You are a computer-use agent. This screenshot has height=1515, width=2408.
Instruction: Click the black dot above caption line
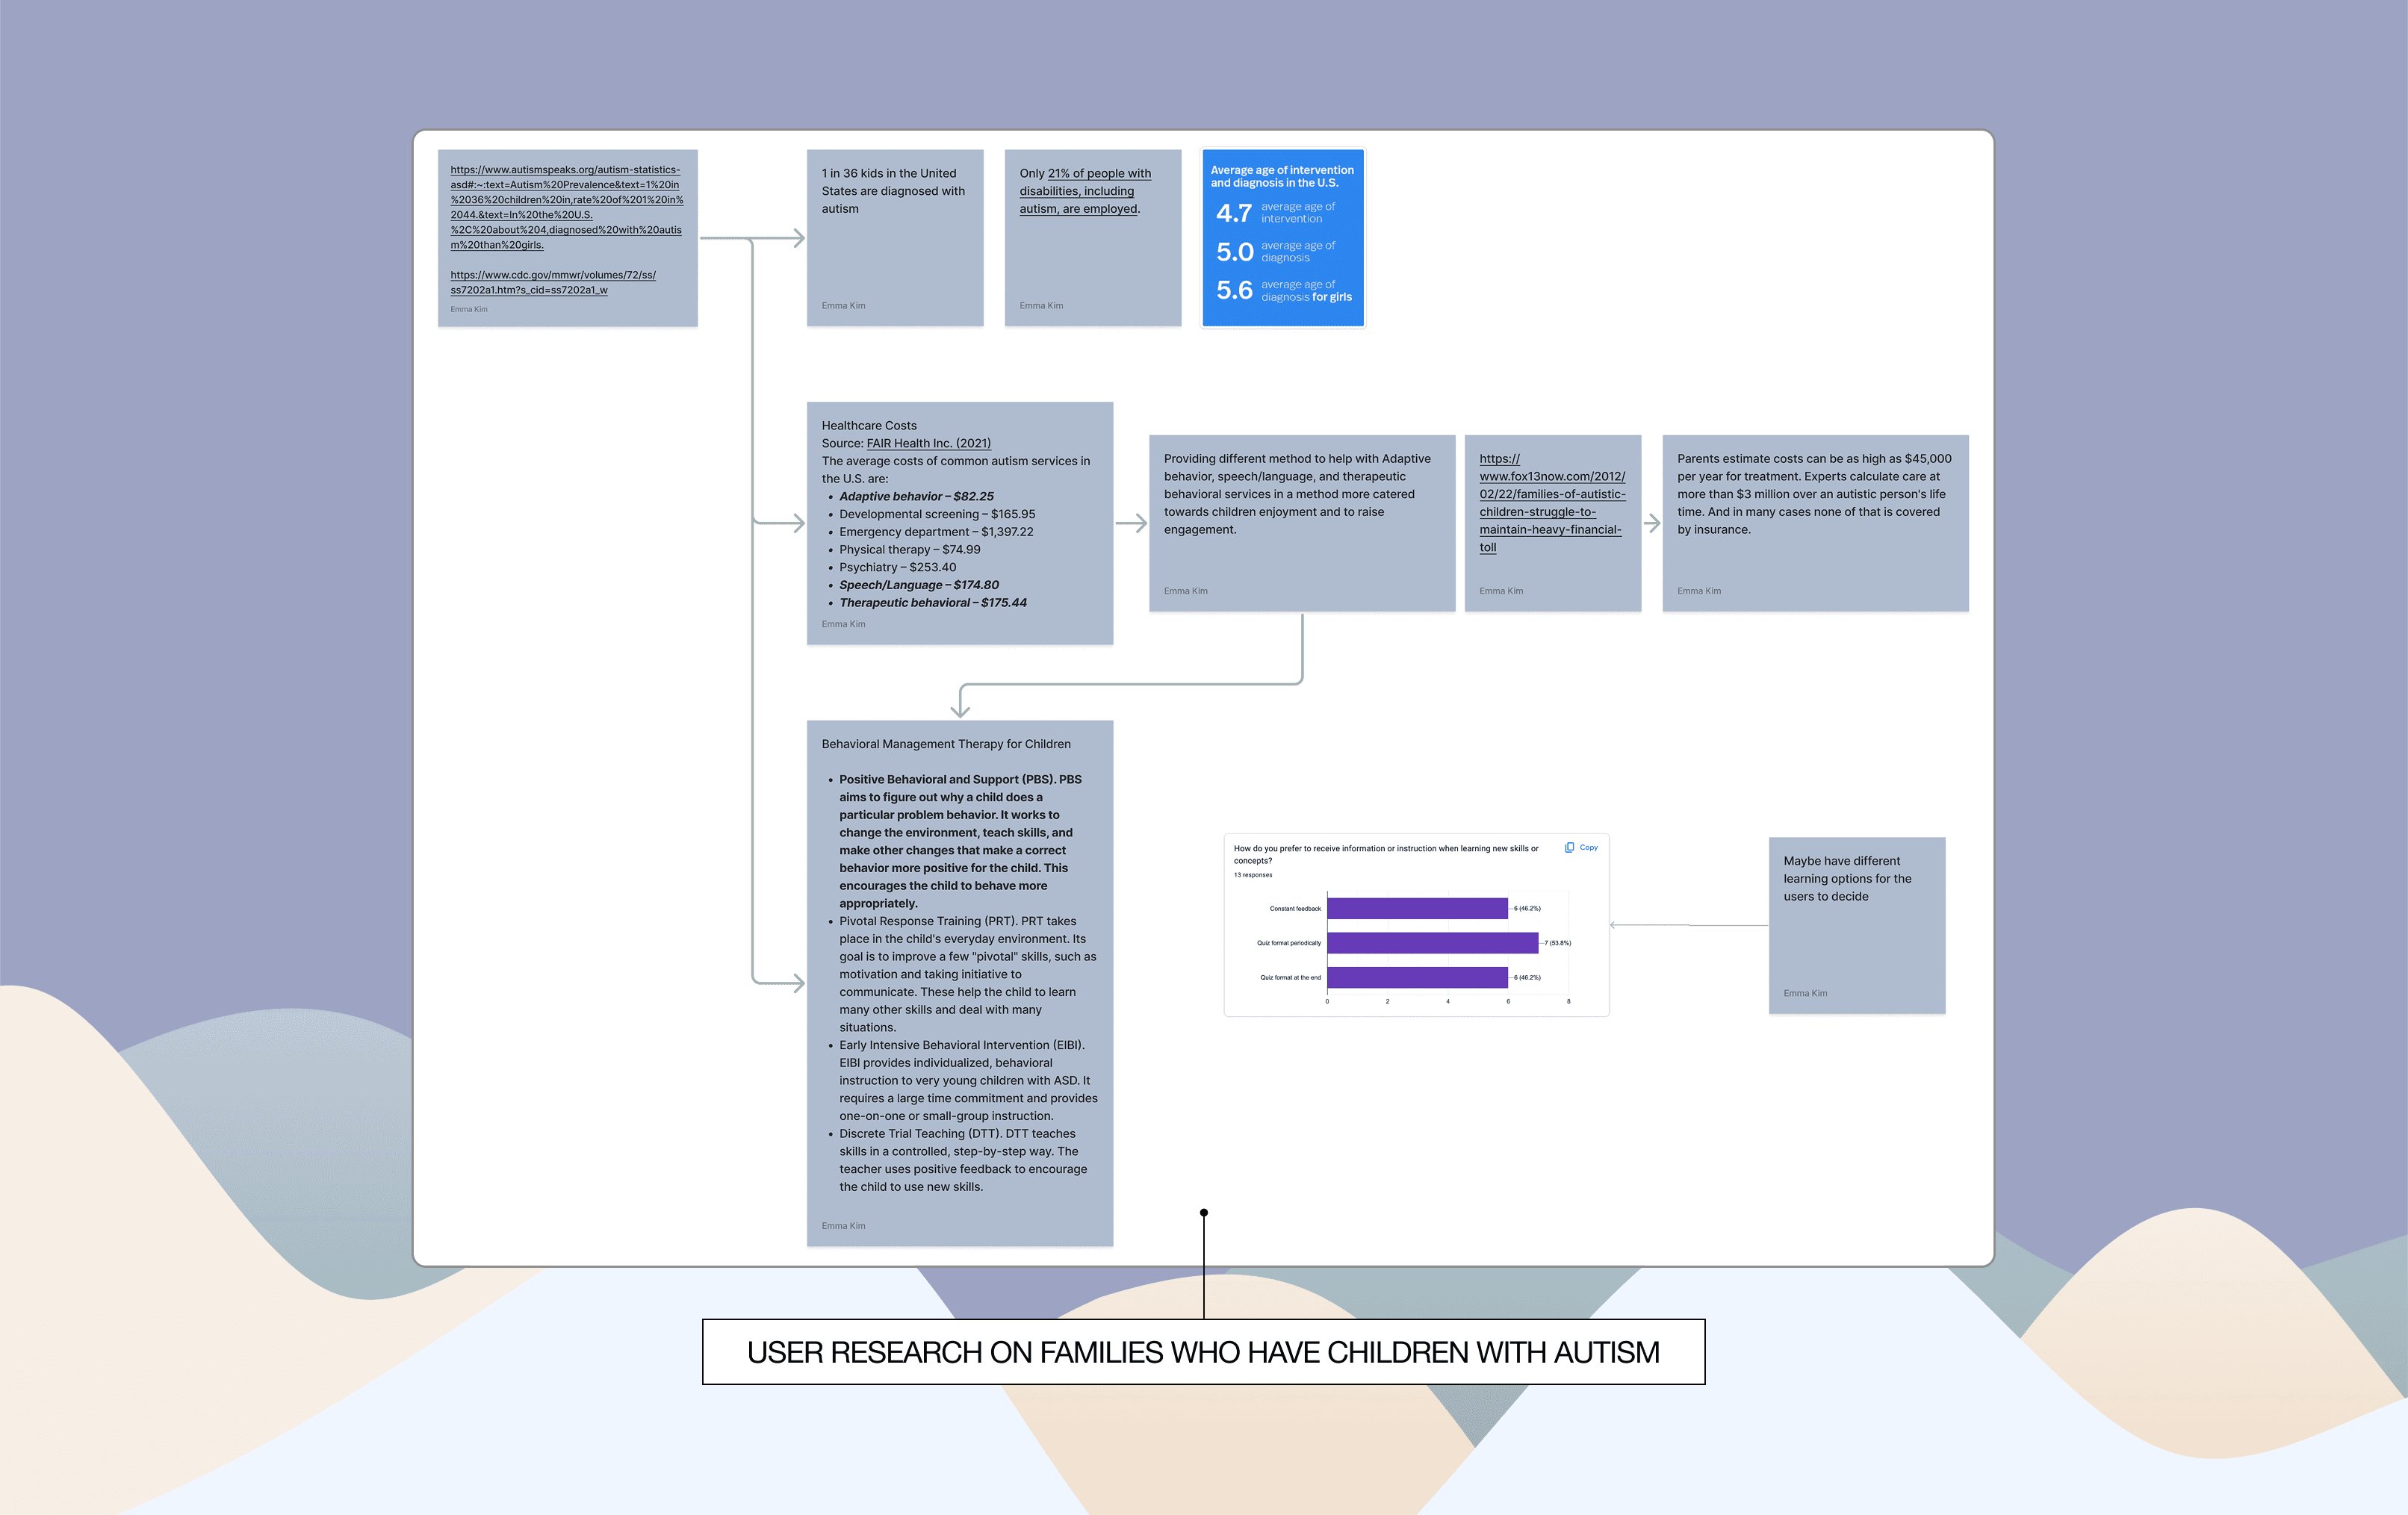(1204, 1212)
